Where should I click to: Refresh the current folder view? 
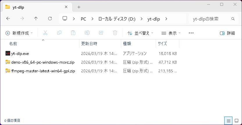50,19
